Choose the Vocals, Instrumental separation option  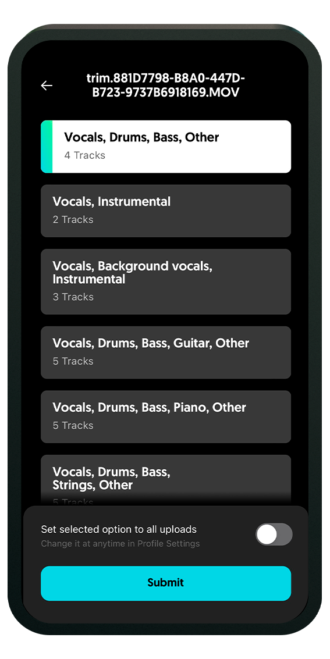click(166, 211)
